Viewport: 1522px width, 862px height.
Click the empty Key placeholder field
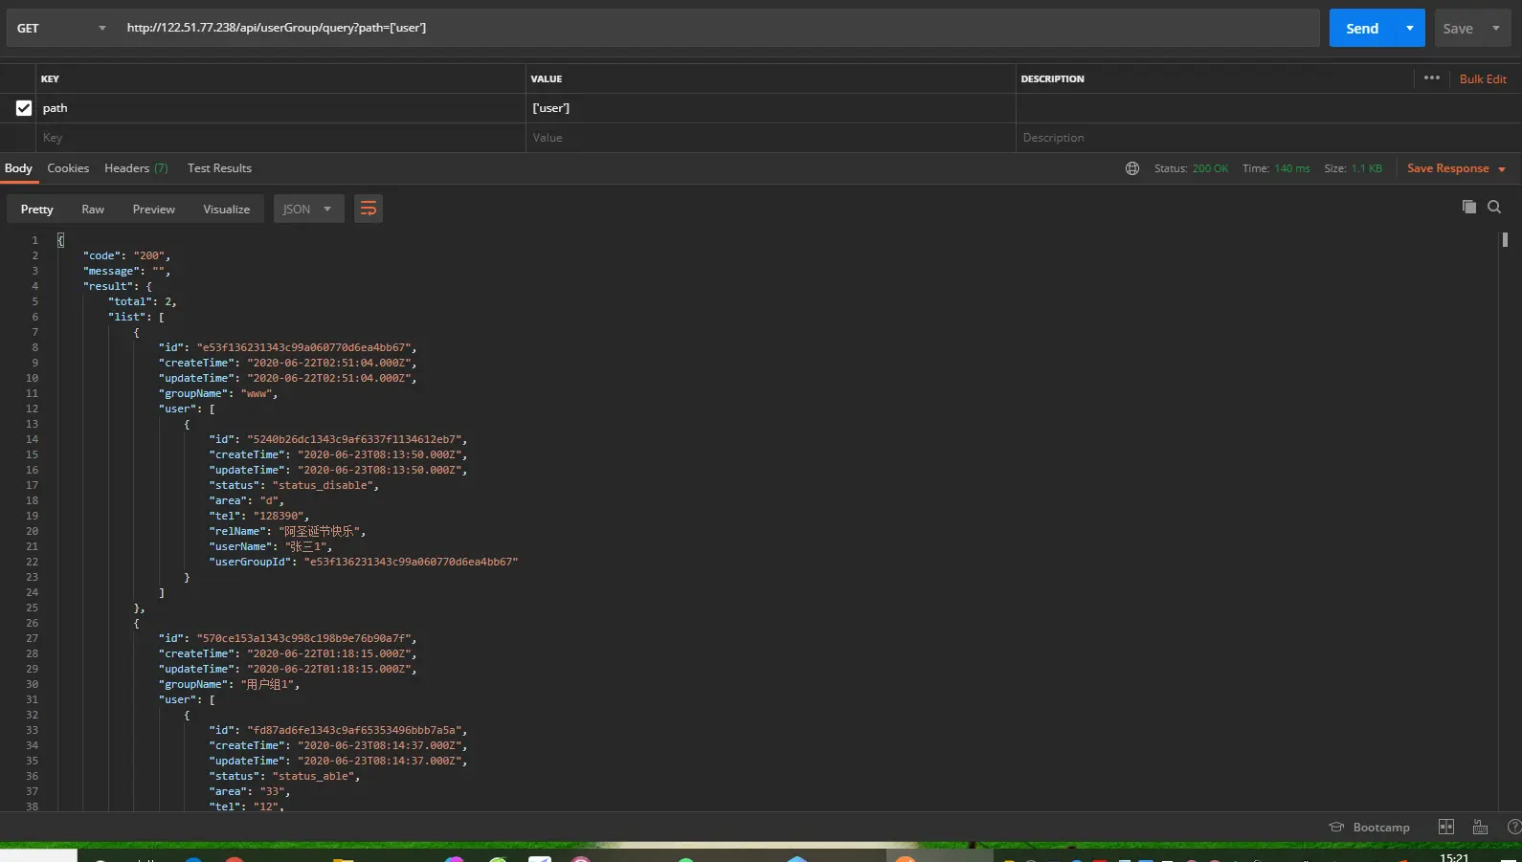tap(280, 138)
